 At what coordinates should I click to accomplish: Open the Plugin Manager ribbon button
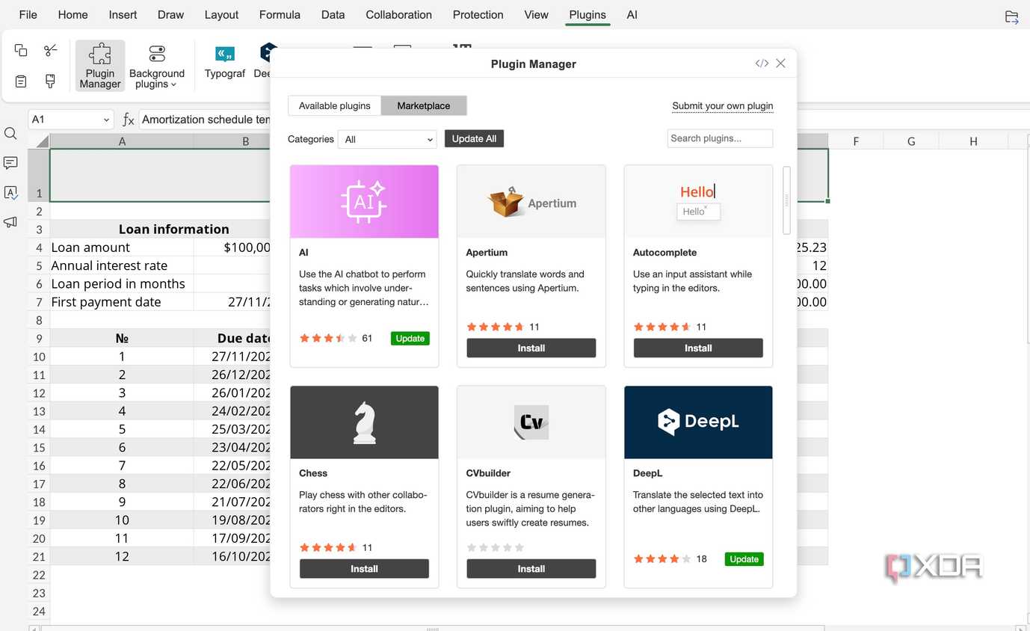click(100, 66)
